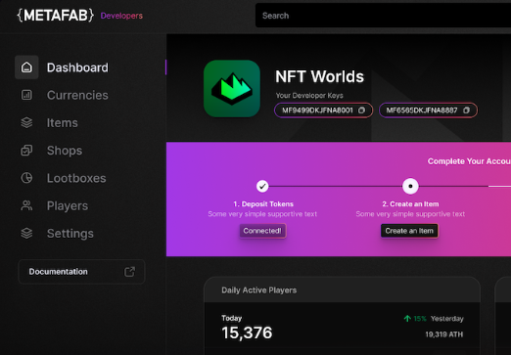Select the MF9499DKJFNA8001 key text
Screen dimensions: 511x355
[x=317, y=111]
